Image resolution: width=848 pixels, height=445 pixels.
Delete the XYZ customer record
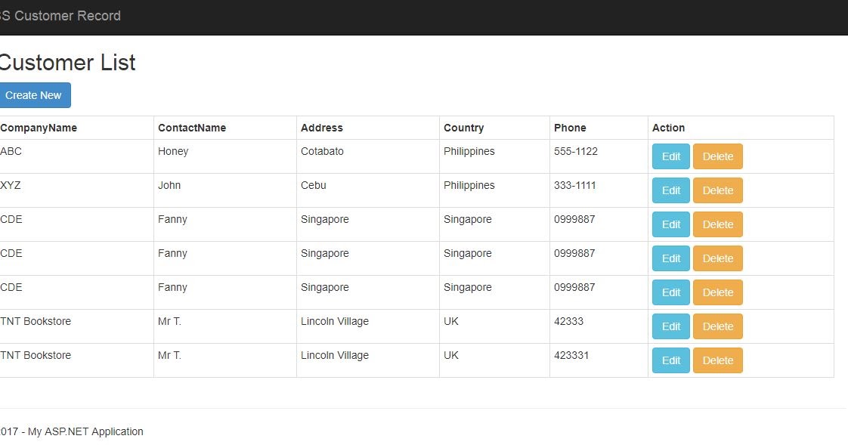(717, 190)
